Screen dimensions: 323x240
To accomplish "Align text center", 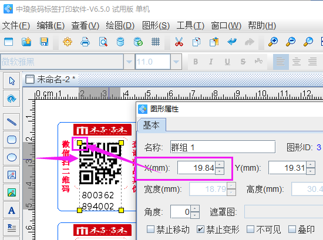I will coord(297,62).
